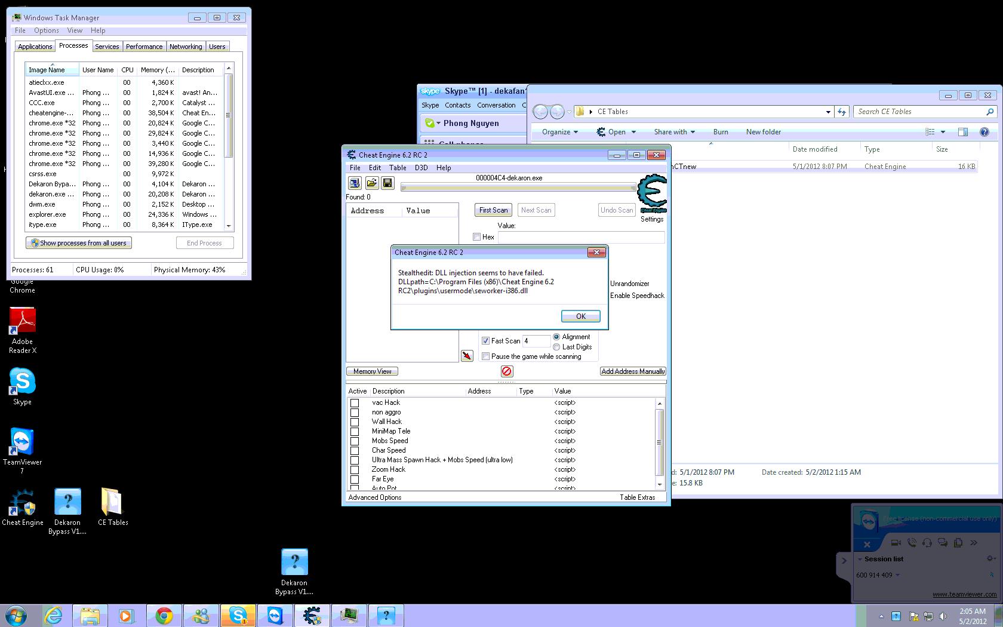
Task: Click Add Address Manually button
Action: [633, 371]
